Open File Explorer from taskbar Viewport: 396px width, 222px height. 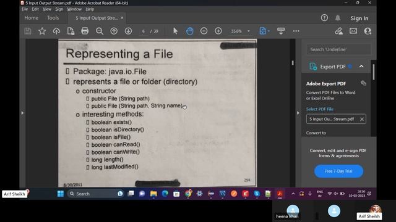click(153, 194)
